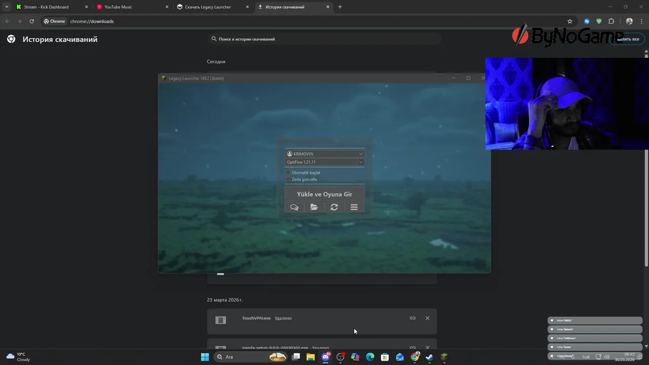Click the TouchVPN.exe file name

tap(256, 318)
